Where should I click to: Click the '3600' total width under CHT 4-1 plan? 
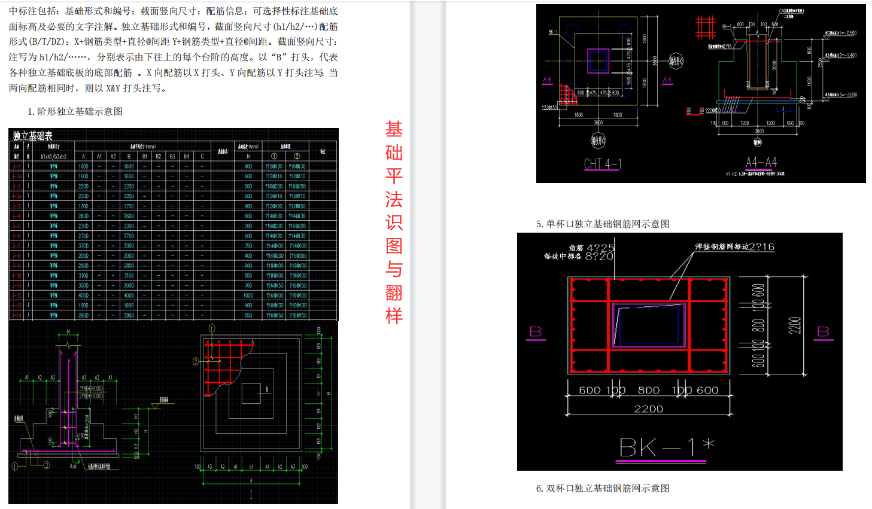point(598,123)
